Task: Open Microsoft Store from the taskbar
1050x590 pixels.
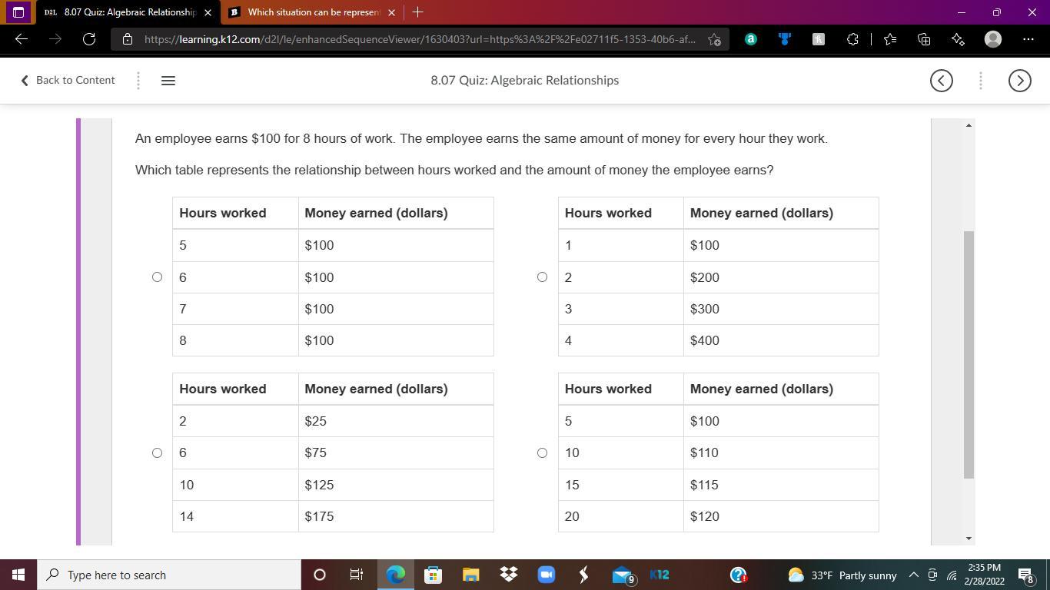Action: pyautogui.click(x=433, y=575)
